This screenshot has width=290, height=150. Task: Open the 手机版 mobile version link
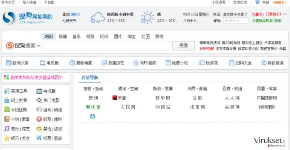click(49, 2)
